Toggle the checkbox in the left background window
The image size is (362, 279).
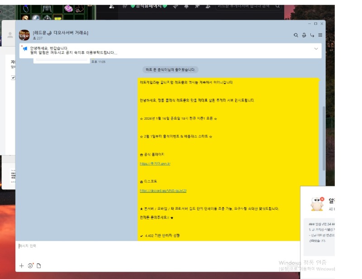click(13, 78)
